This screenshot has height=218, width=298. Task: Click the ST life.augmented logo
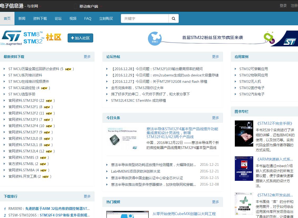pos(11,38)
